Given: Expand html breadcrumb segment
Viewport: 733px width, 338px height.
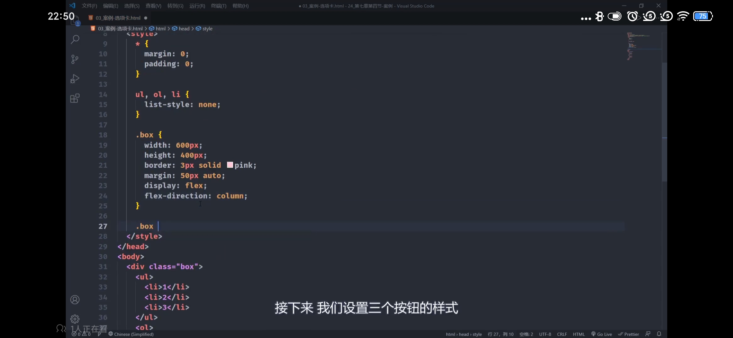Looking at the screenshot, I should point(160,28).
